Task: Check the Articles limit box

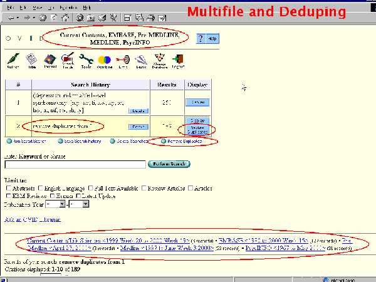Action: click(191, 188)
